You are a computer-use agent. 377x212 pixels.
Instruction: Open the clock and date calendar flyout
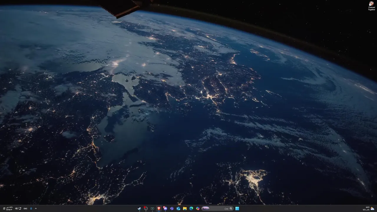10,208
